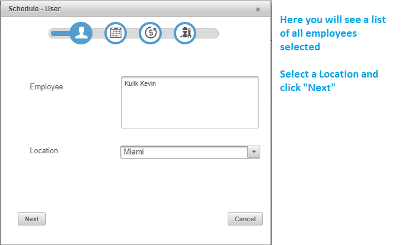The height and width of the screenshot is (245, 402).
Task: Expand the Location dropdown arrow
Action: pos(254,152)
